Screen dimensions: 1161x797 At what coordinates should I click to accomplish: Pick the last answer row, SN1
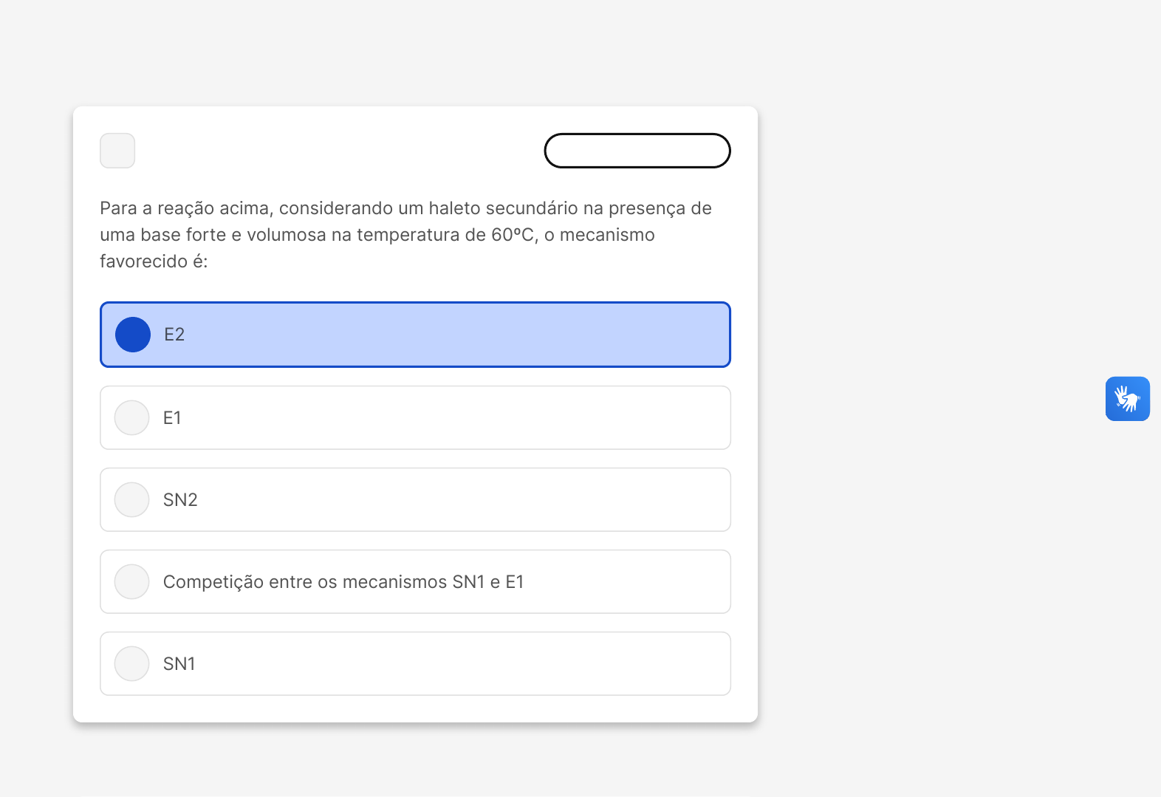click(443, 664)
